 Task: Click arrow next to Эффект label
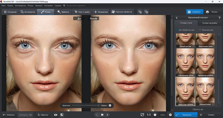point(110,105)
